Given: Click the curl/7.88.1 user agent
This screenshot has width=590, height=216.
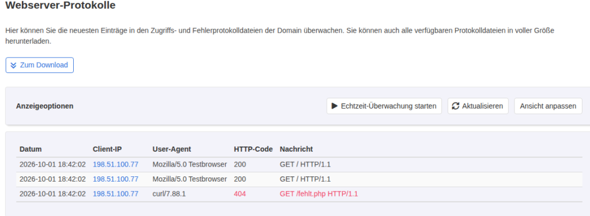Looking at the screenshot, I should pos(169,194).
